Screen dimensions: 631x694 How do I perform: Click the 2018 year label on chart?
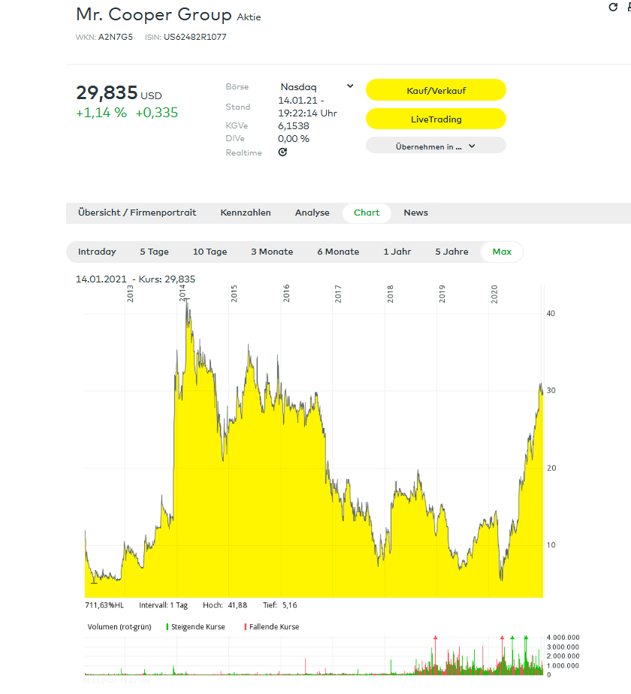pos(390,294)
